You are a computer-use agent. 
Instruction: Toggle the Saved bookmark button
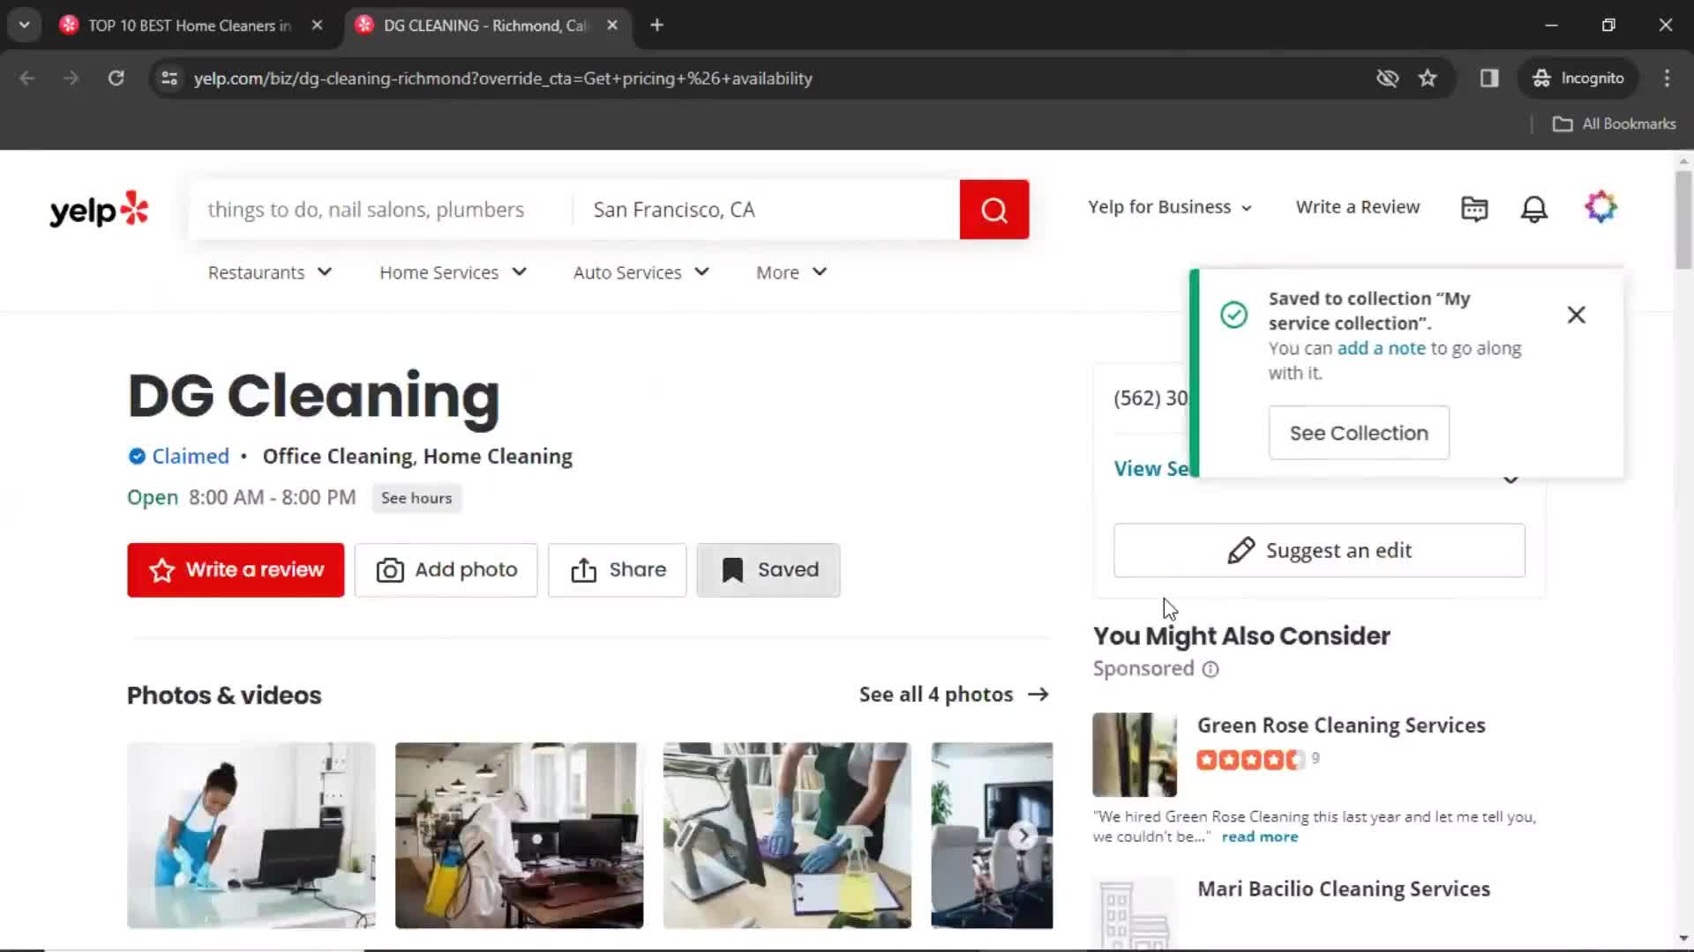coord(768,570)
